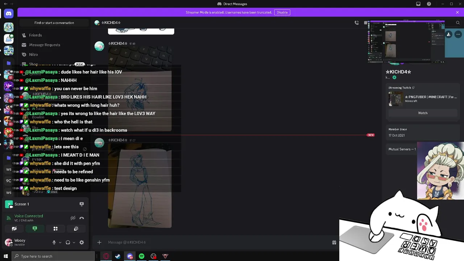Click Voice Connected status text
464x261 pixels.
29,216
